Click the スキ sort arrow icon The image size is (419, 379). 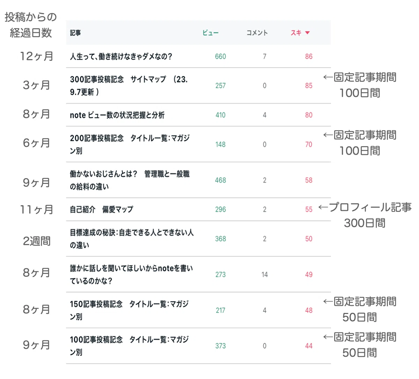tap(307, 33)
